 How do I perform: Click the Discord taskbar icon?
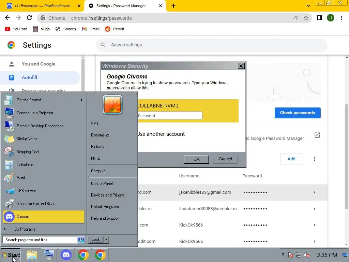click(66, 254)
